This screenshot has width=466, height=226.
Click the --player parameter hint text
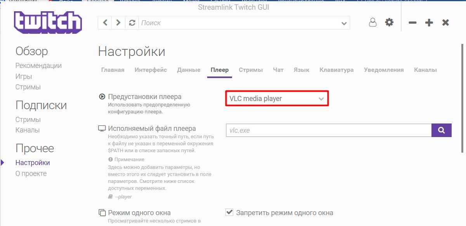pos(123,197)
